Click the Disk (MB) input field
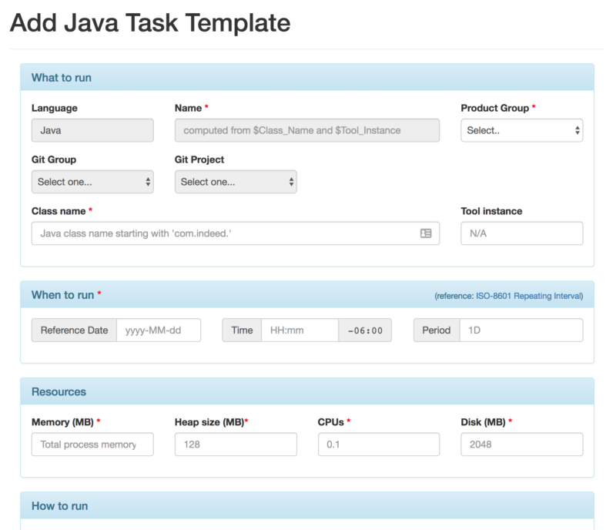Viewport: 616px width, 530px height. tap(522, 444)
